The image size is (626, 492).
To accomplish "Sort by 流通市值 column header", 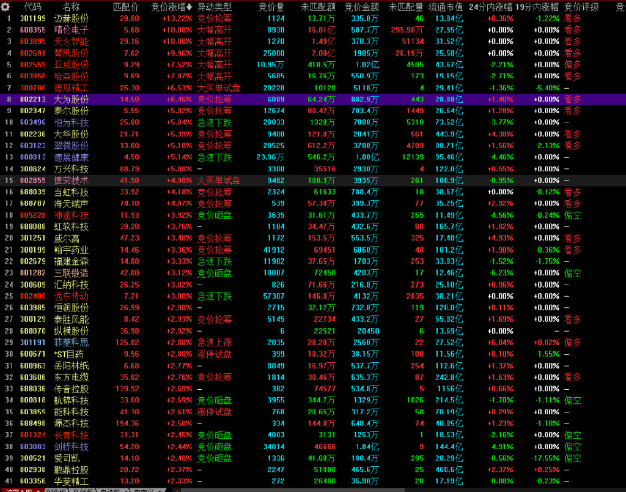I will pyautogui.click(x=445, y=7).
